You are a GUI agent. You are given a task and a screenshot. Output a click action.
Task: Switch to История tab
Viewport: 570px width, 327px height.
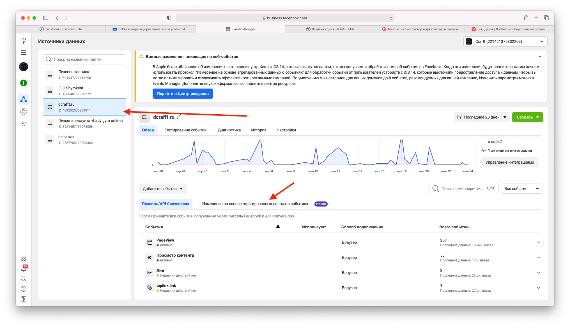(259, 130)
